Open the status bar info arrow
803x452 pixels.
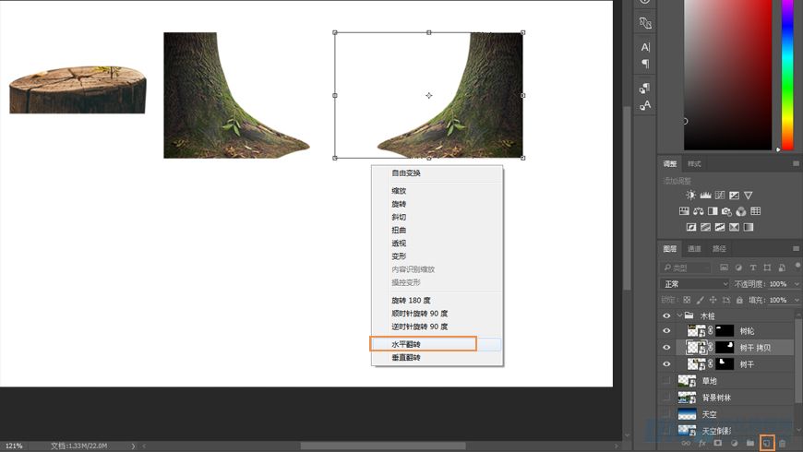click(133, 446)
